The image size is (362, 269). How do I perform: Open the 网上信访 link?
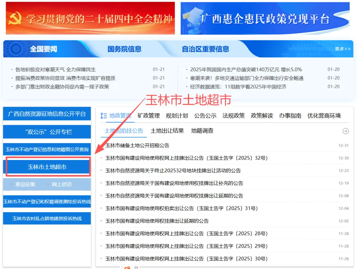coord(62,184)
